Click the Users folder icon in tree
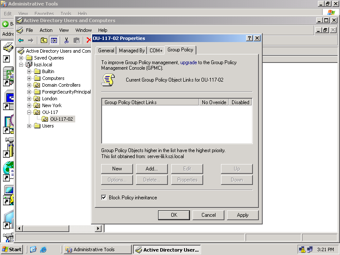Screen dimensions: 340x255 (37, 126)
